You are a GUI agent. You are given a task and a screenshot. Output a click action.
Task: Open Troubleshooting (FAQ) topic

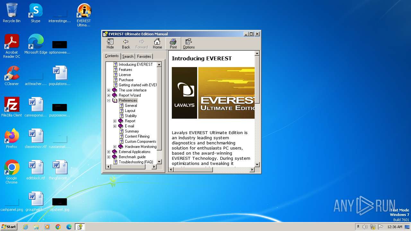pyautogui.click(x=136, y=162)
